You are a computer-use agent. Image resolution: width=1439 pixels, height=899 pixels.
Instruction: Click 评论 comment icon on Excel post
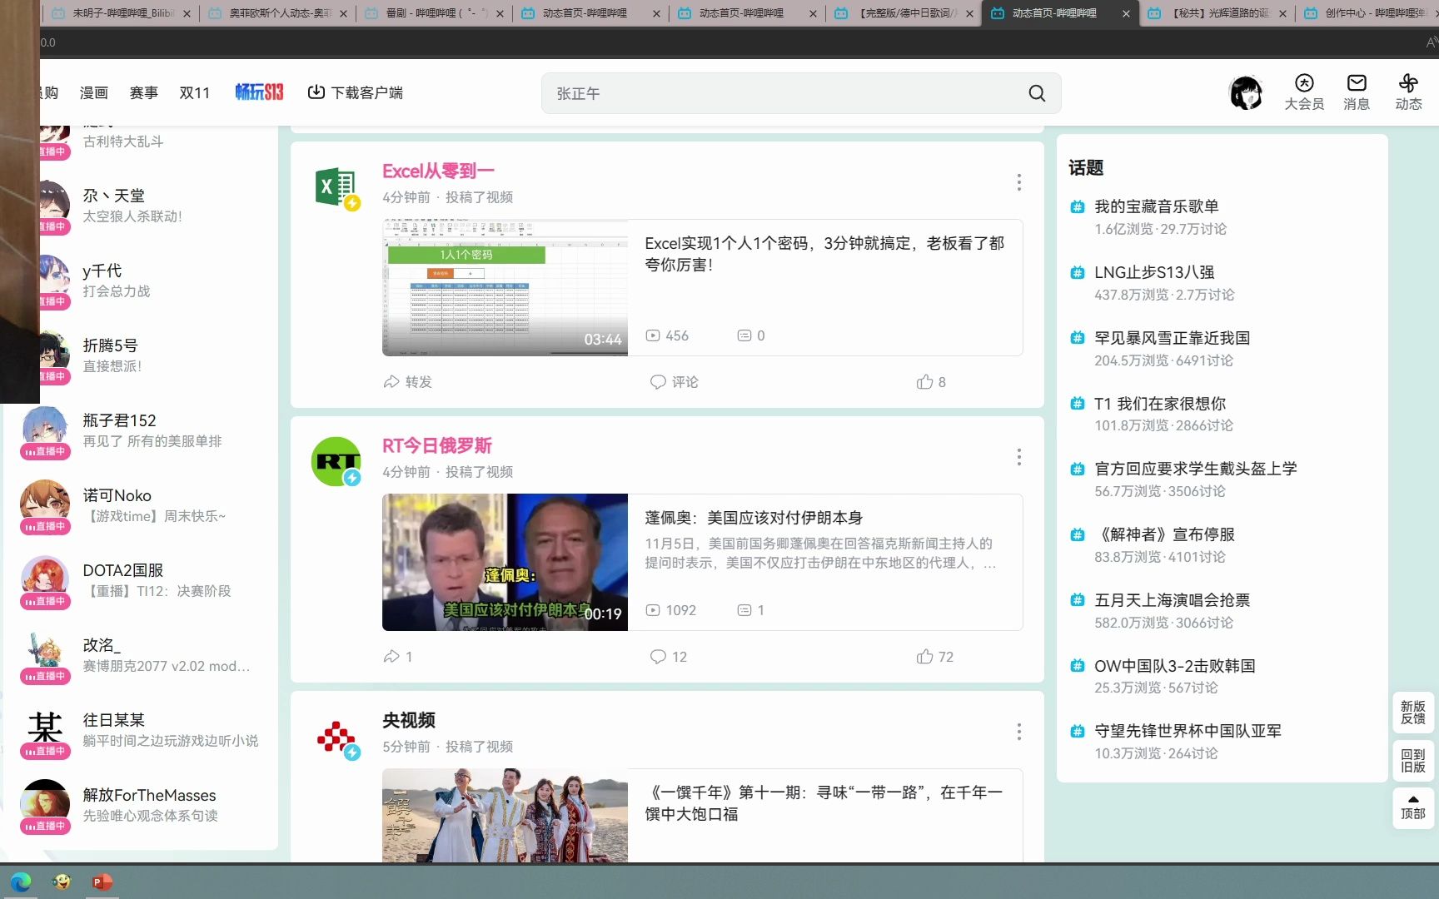(x=658, y=382)
